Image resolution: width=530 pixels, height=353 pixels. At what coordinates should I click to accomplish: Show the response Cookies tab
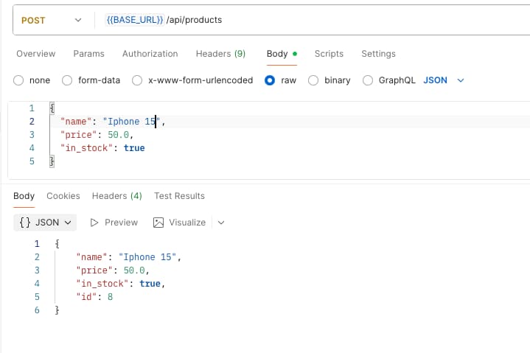click(x=63, y=196)
